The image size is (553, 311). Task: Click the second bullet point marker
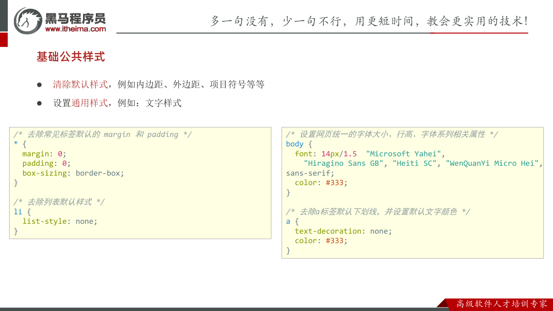[39, 103]
